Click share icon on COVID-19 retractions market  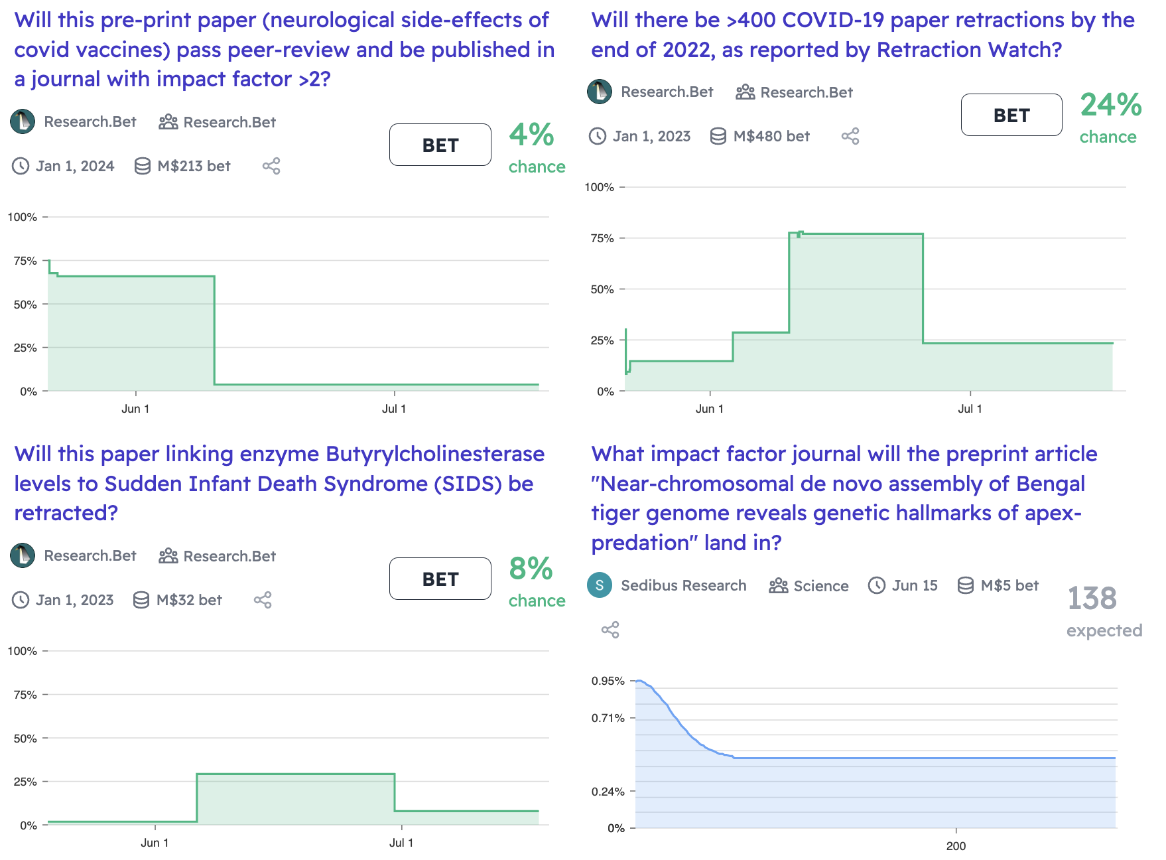click(850, 136)
